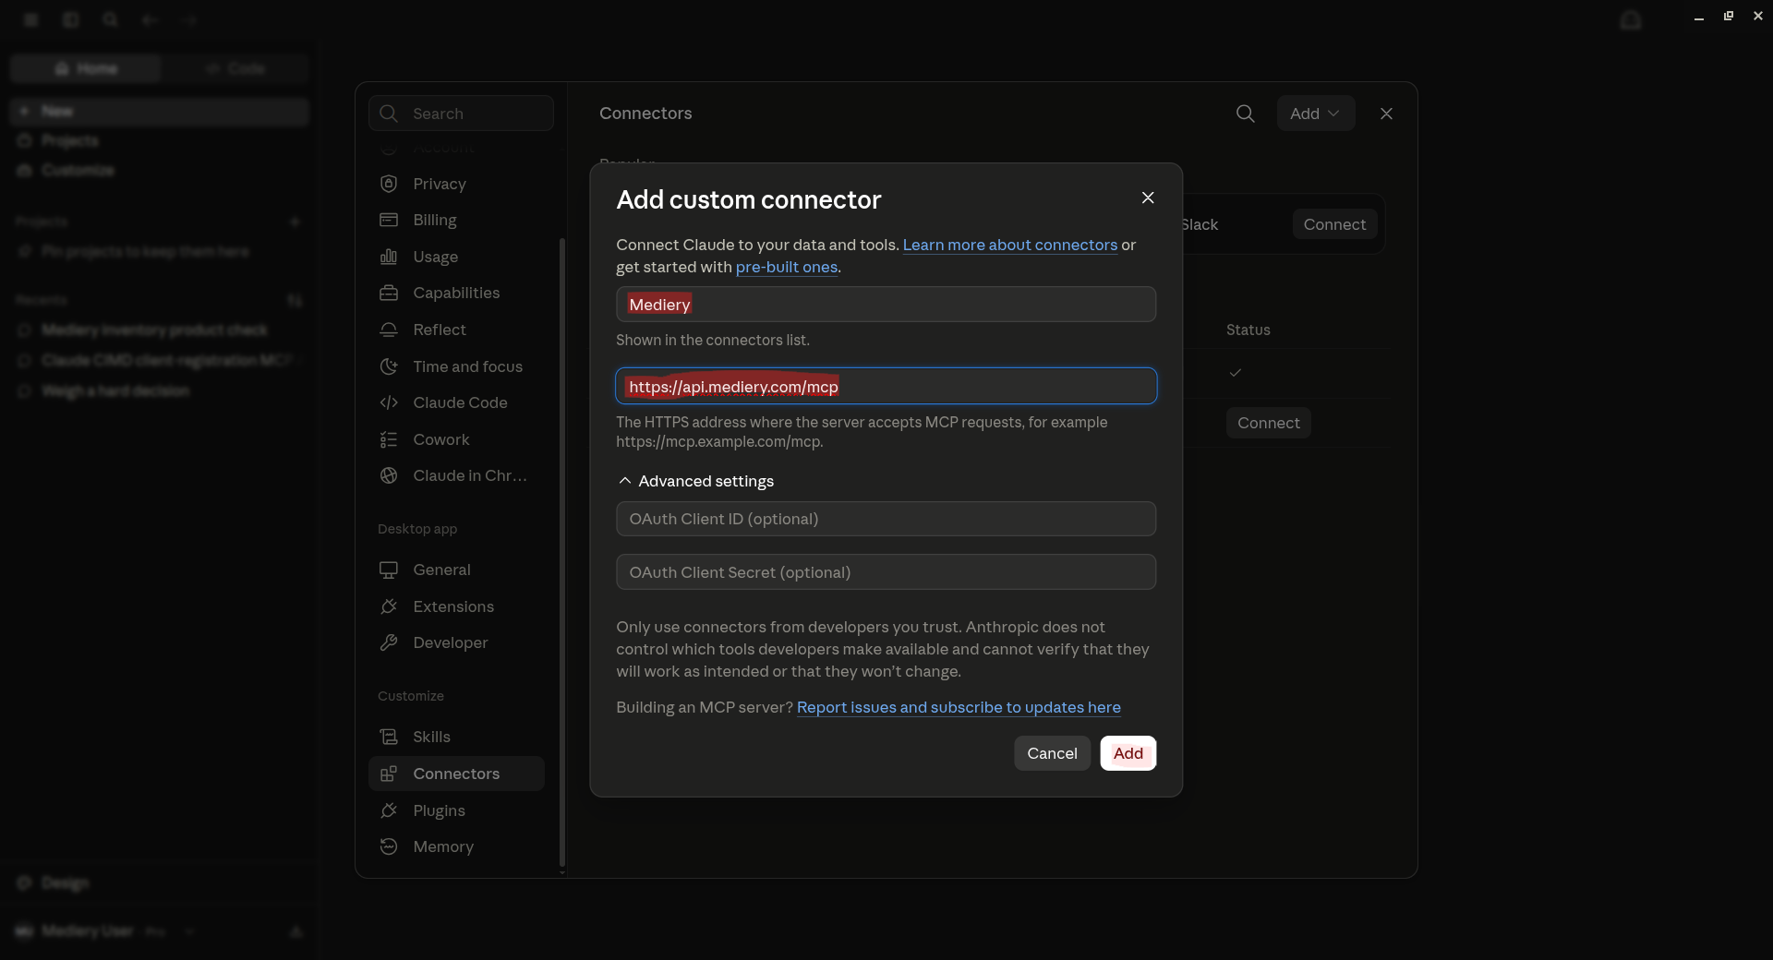
Task: Click the Privacy shield icon
Action: coord(389,184)
